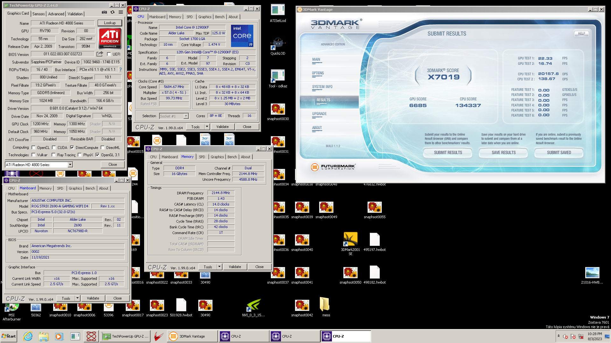Switch to 3DMark Vantage taskbar button
The image size is (611, 343).
point(192,336)
